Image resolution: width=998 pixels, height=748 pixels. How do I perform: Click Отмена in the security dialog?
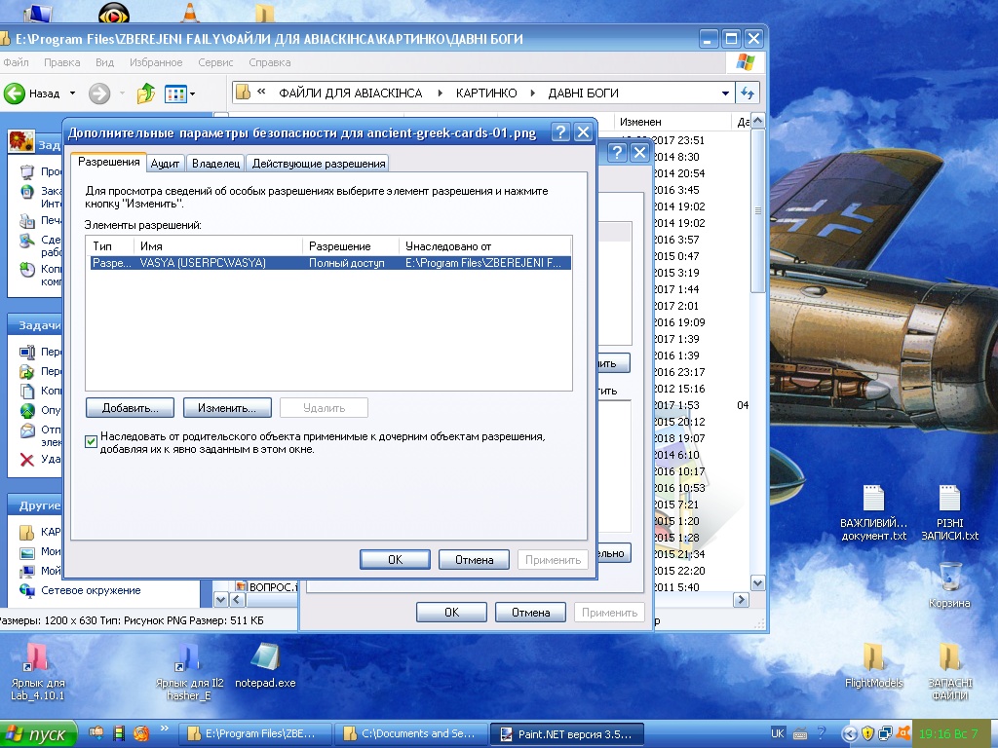click(x=475, y=560)
